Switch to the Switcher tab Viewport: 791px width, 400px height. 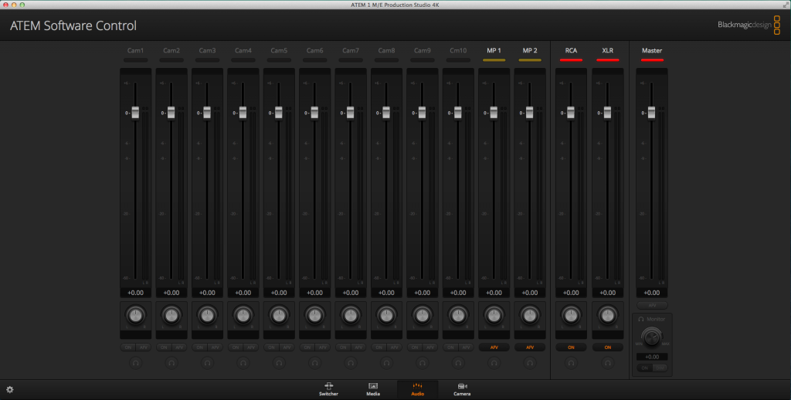click(x=328, y=389)
